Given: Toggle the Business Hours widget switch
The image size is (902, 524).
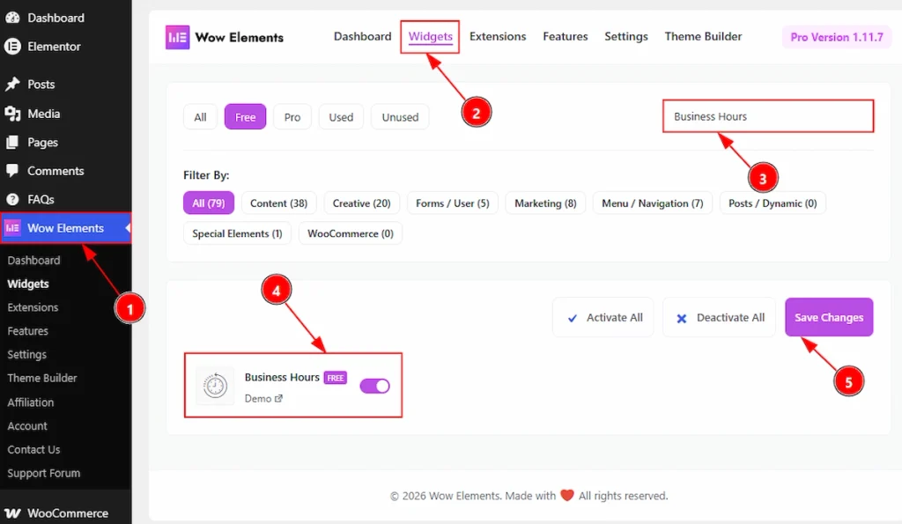Looking at the screenshot, I should tap(375, 386).
